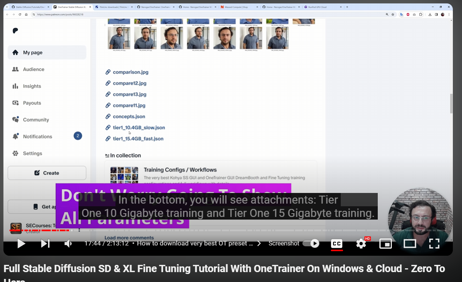Click Load more comments

pos(129,238)
